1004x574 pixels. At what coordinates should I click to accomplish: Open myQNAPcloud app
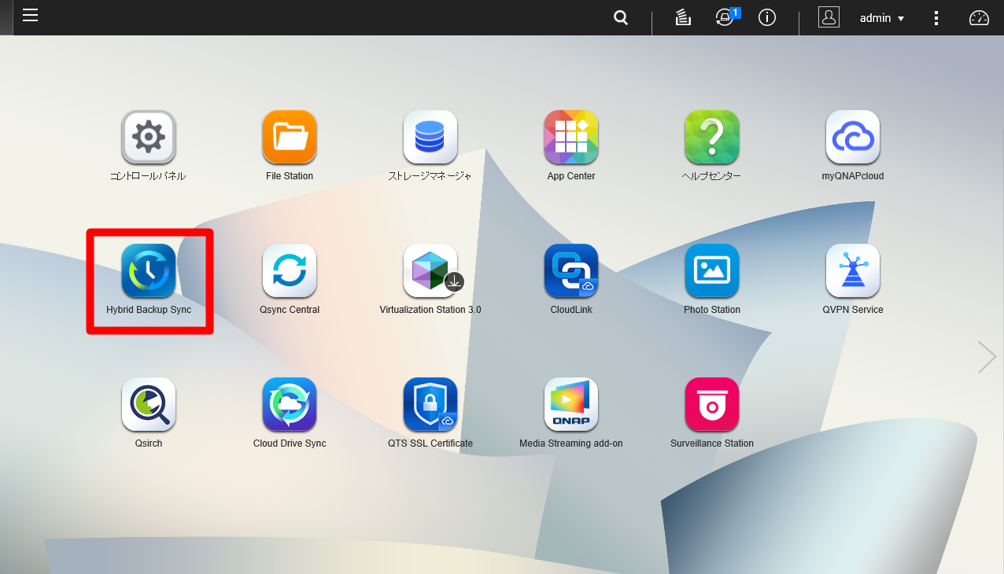(x=853, y=137)
